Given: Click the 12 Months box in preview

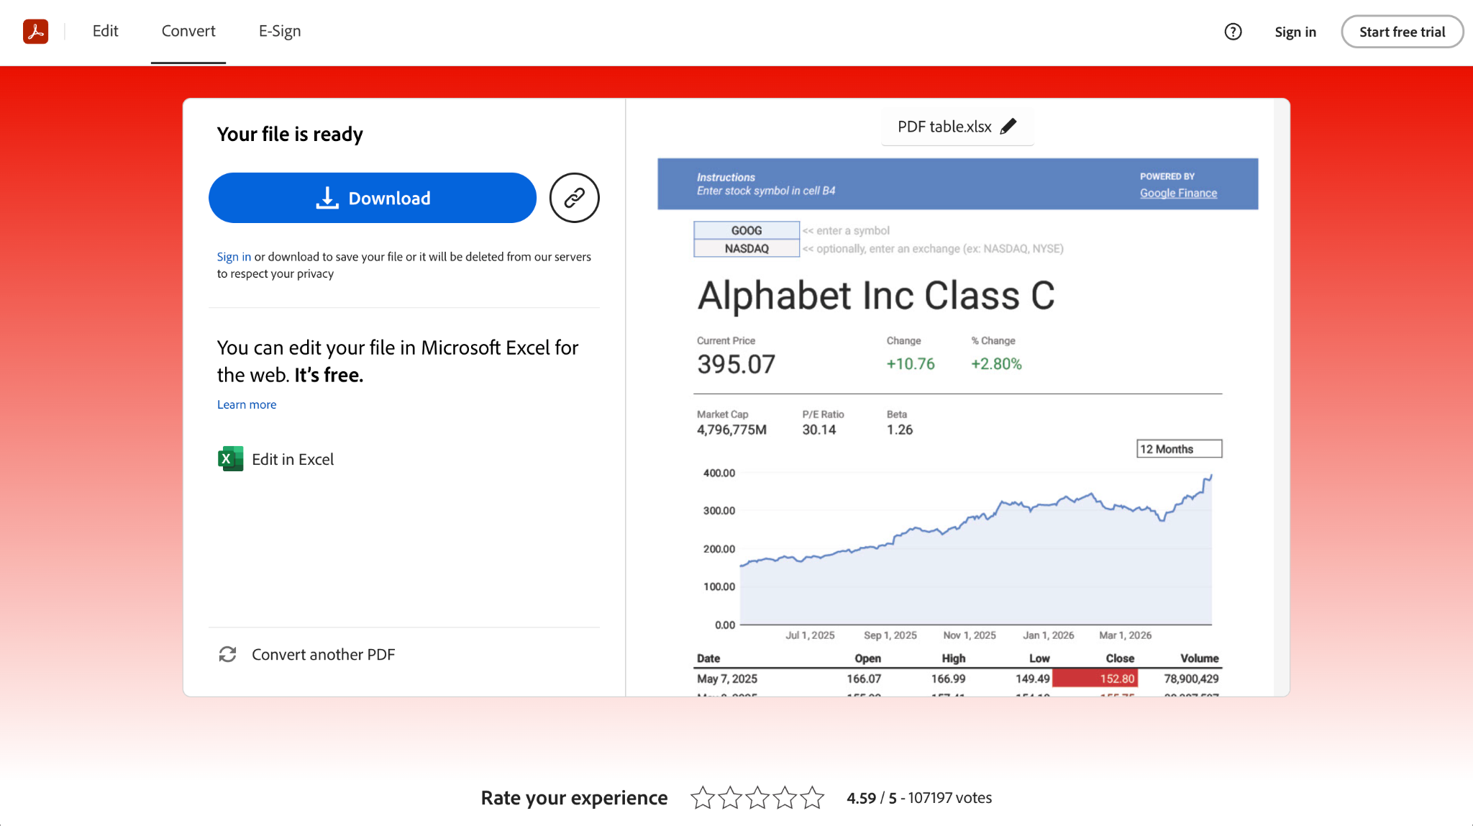Looking at the screenshot, I should (1179, 449).
